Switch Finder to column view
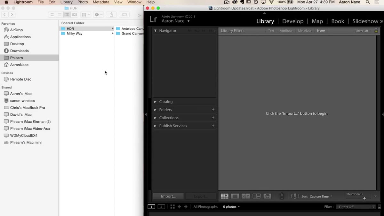The height and width of the screenshot is (216, 384). point(67,15)
